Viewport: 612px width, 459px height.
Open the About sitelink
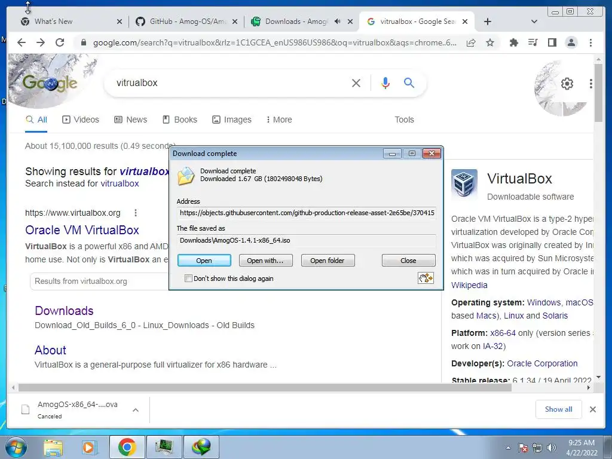point(50,350)
